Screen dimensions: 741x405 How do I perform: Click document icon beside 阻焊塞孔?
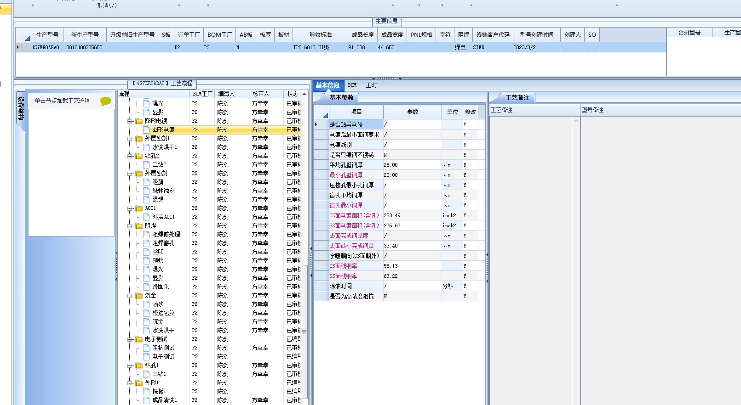146,243
